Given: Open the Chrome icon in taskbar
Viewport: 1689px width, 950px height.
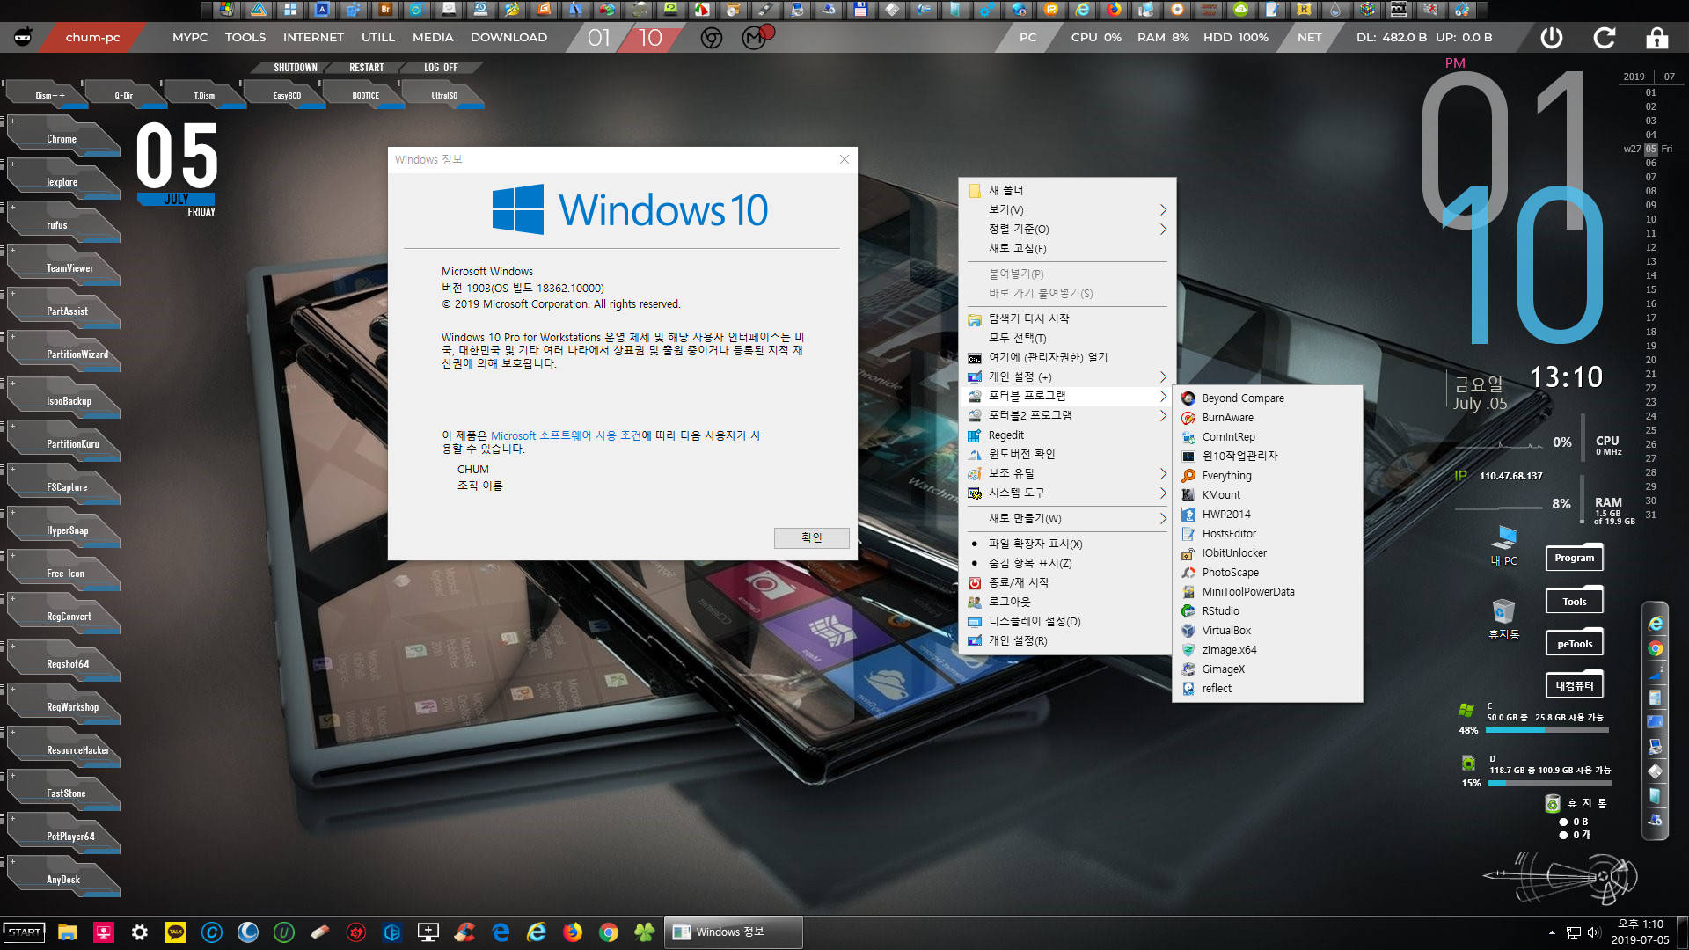Looking at the screenshot, I should (x=609, y=932).
